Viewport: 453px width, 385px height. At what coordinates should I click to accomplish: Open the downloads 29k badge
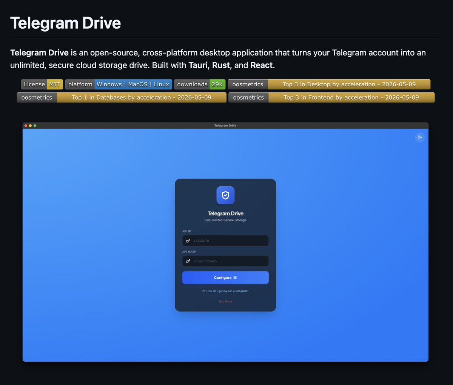coord(200,84)
